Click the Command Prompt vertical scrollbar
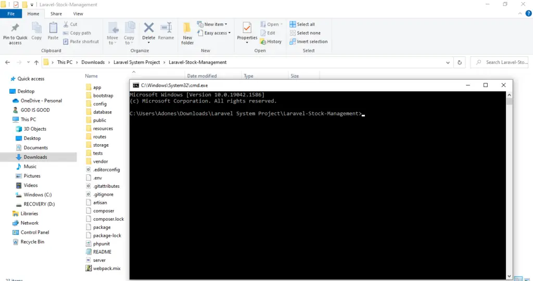Image resolution: width=533 pixels, height=281 pixels. tap(510, 182)
